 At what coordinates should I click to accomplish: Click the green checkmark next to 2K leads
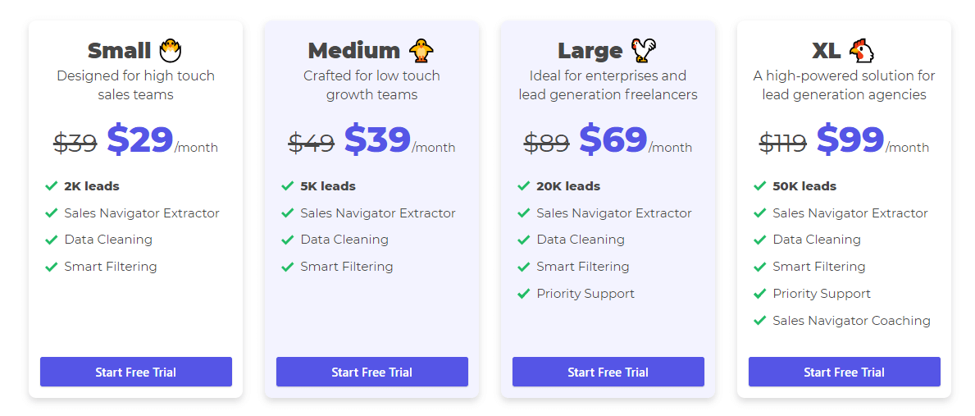pos(51,186)
